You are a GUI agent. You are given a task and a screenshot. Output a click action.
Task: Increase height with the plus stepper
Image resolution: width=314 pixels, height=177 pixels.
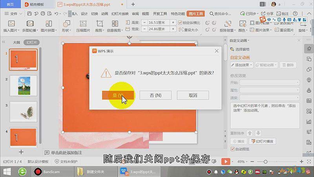(x=173, y=23)
